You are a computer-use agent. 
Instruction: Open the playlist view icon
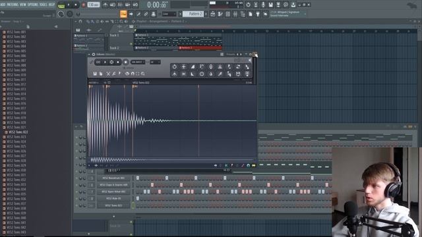tap(213, 14)
